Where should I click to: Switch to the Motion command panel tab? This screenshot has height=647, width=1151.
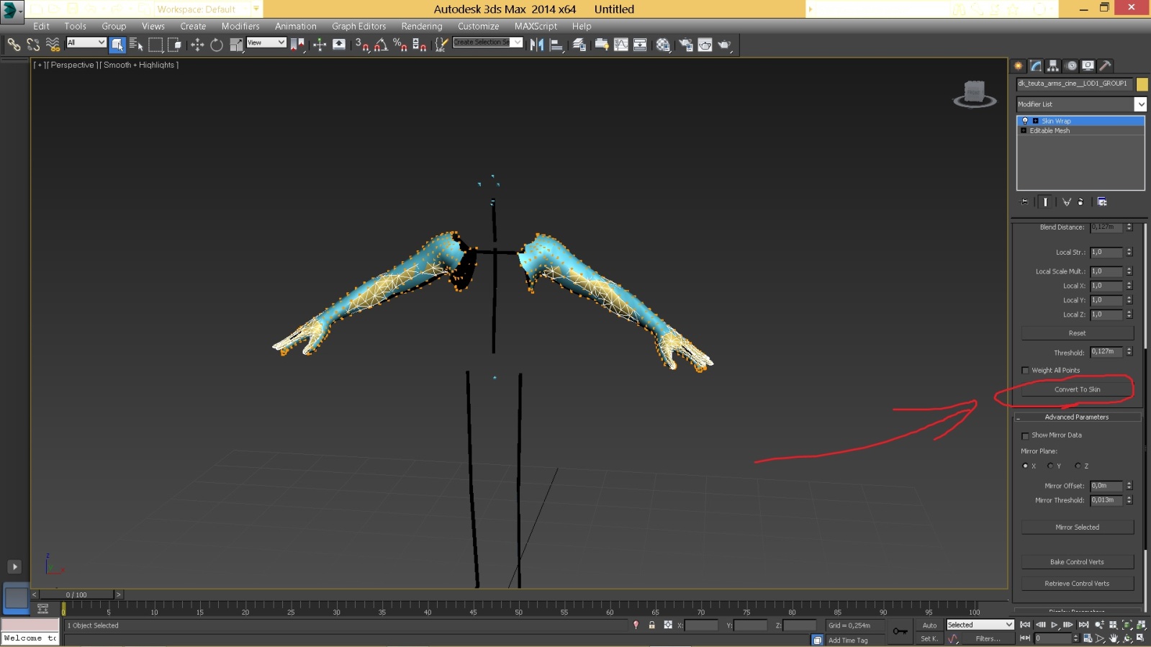pos(1071,65)
